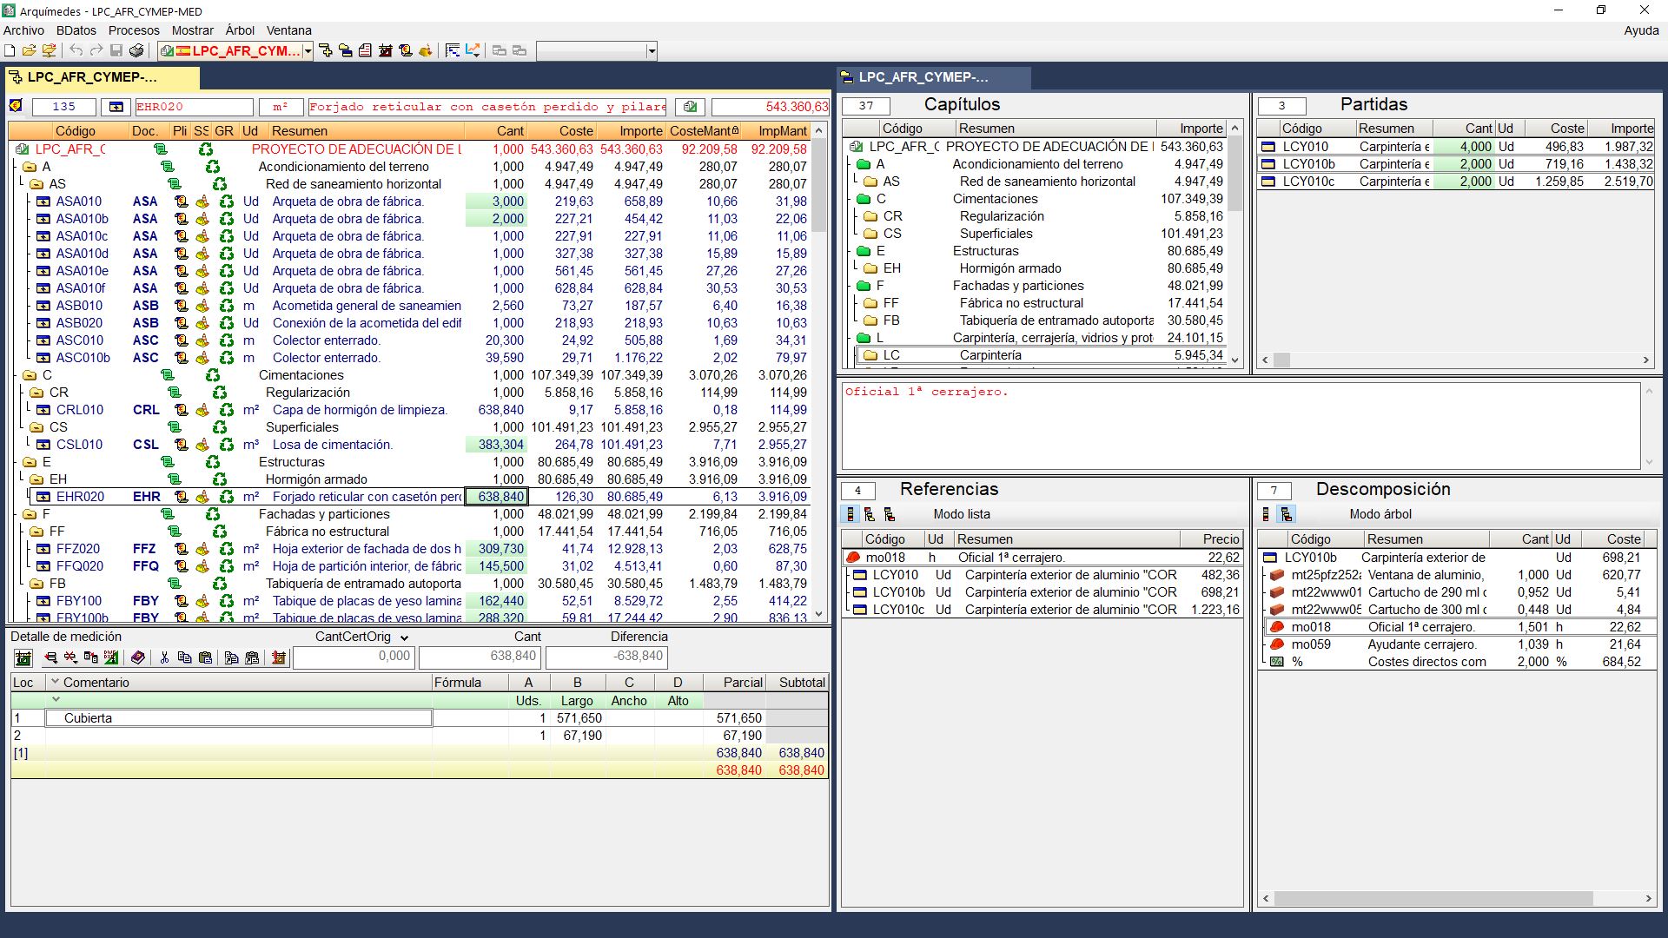1668x938 pixels.
Task: Open the Árbol menu
Action: pyautogui.click(x=240, y=30)
